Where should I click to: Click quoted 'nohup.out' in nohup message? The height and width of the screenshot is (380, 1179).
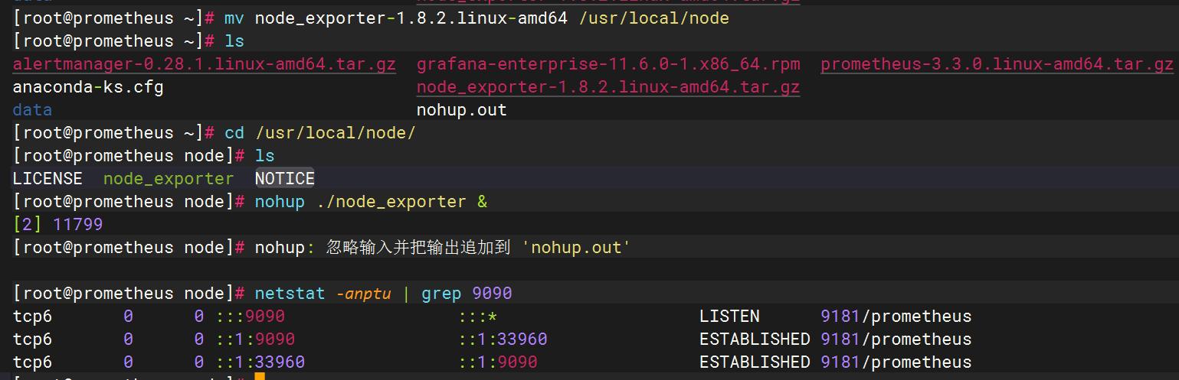pyautogui.click(x=575, y=248)
